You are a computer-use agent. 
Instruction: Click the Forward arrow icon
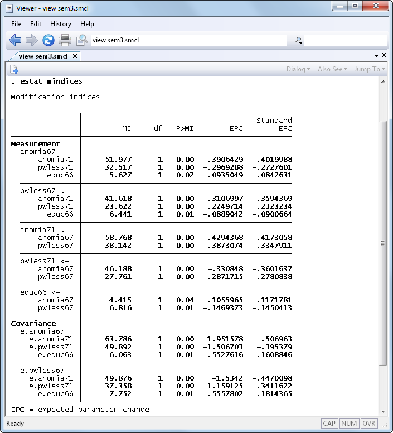point(31,40)
